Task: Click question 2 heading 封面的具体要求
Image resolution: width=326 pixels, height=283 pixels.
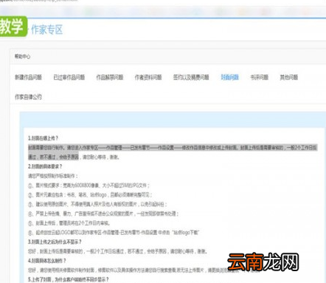Action: (45, 166)
